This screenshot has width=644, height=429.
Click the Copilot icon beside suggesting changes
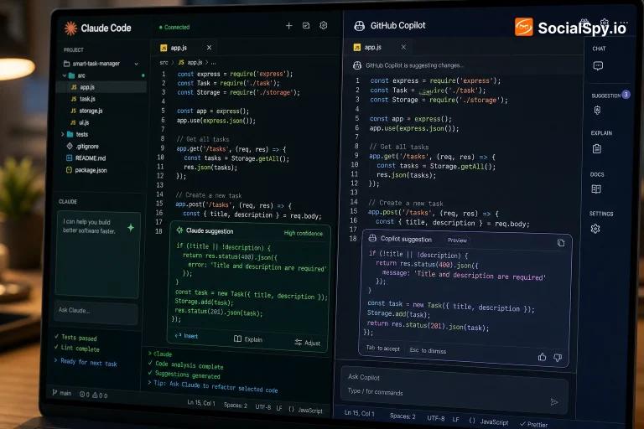tap(357, 65)
